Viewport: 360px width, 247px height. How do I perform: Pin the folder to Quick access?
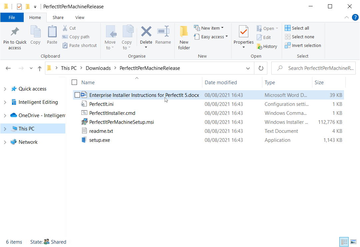[x=15, y=38]
